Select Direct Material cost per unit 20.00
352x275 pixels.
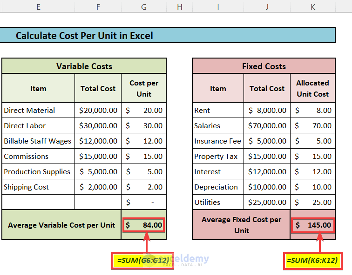[144, 110]
